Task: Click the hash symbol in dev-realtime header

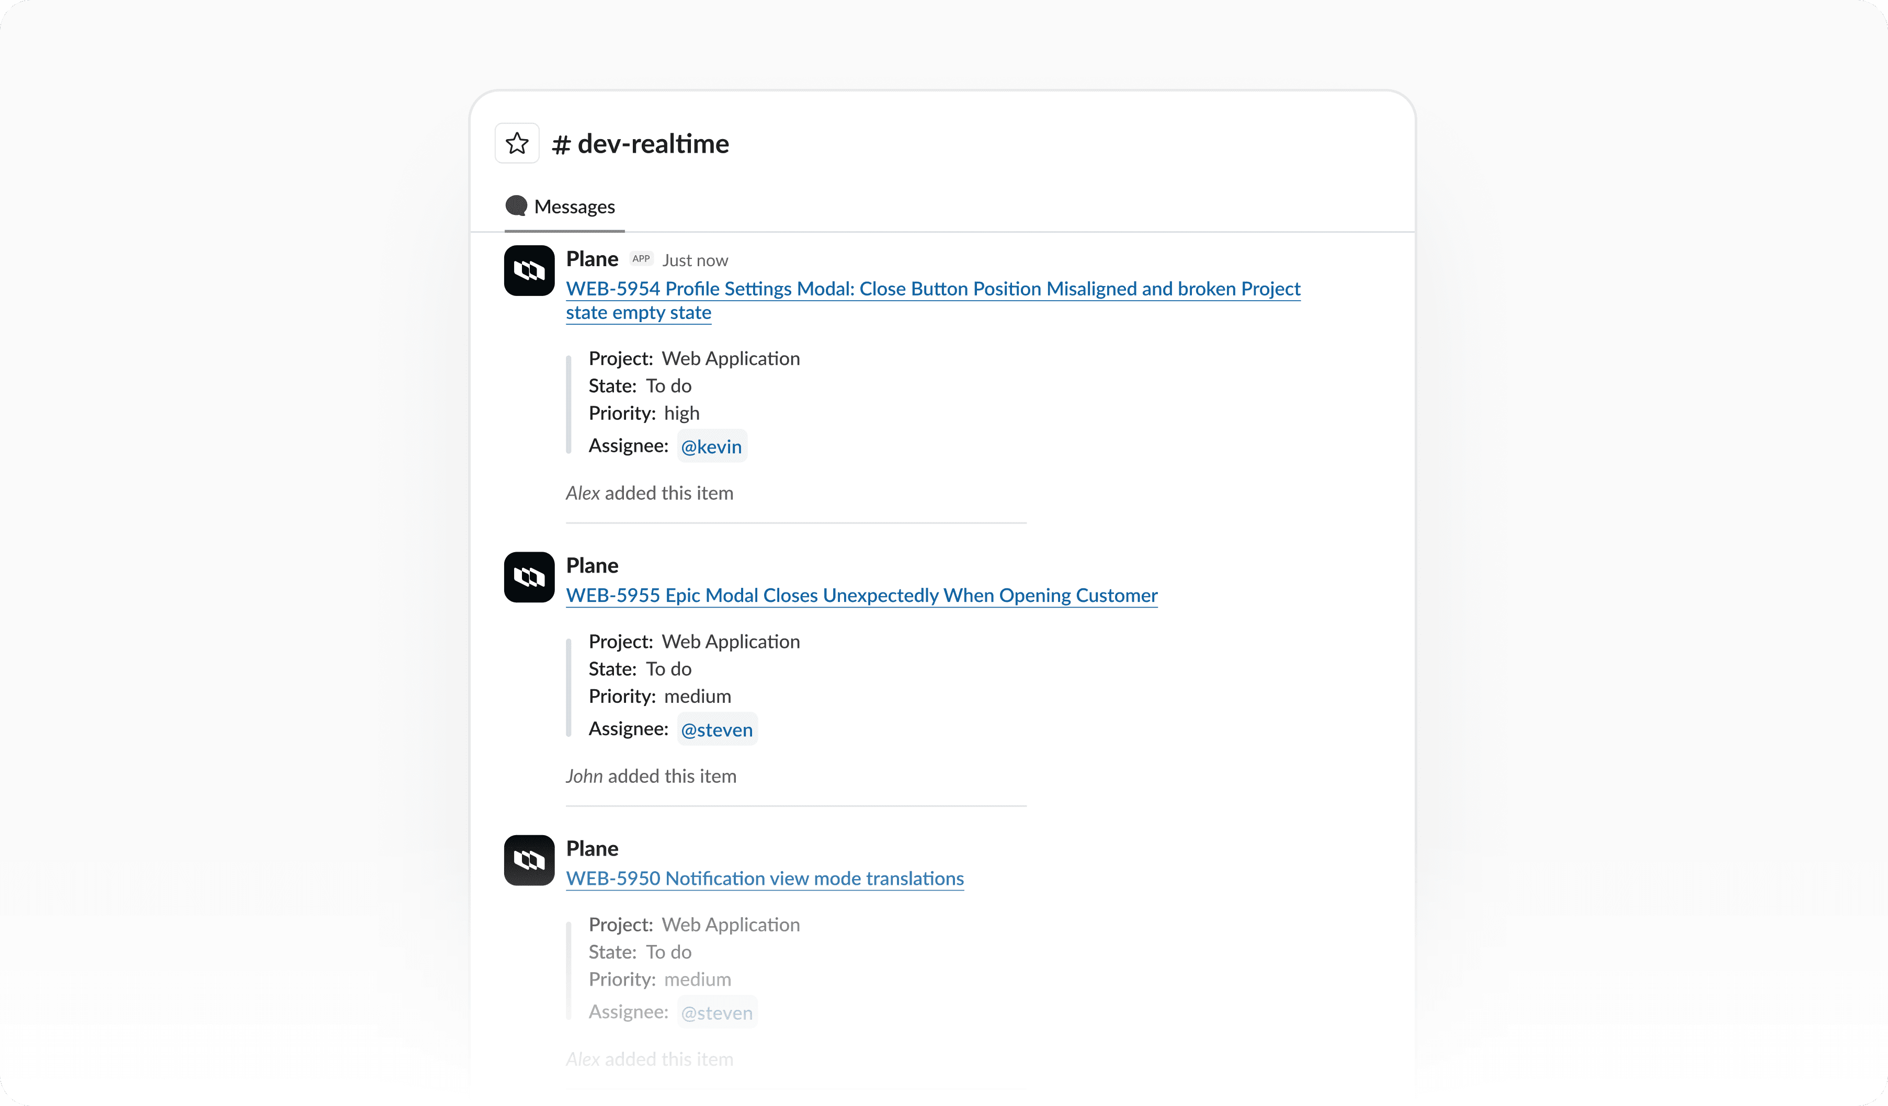Action: (x=561, y=143)
